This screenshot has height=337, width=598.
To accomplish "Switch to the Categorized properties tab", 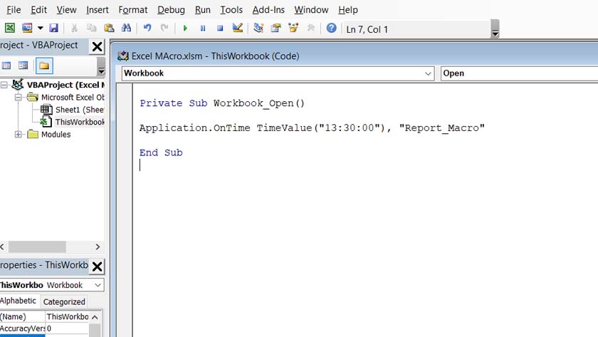I will click(64, 301).
